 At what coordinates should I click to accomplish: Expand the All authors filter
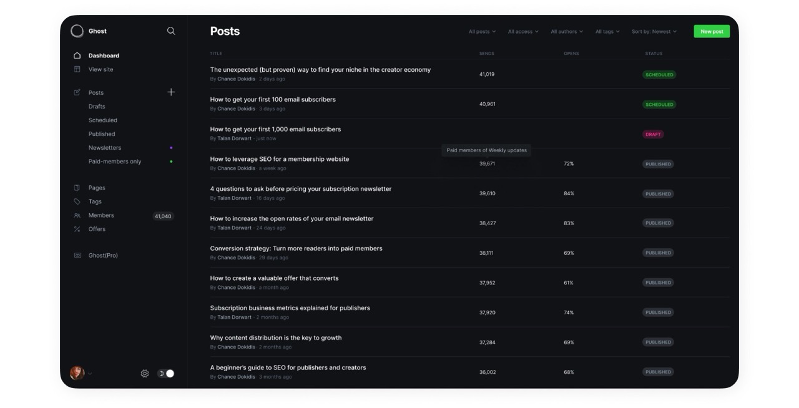click(566, 31)
